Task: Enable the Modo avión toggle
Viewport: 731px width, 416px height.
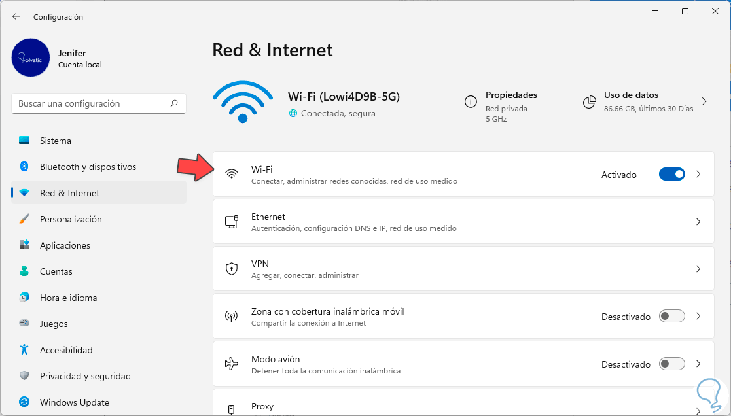Action: [671, 364]
